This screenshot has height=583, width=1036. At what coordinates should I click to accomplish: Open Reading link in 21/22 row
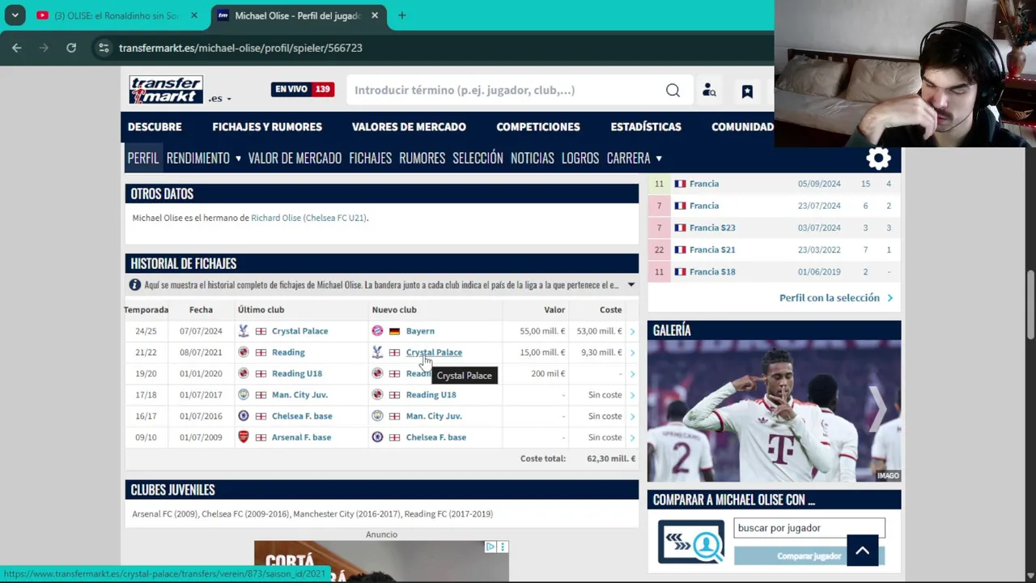[288, 352]
